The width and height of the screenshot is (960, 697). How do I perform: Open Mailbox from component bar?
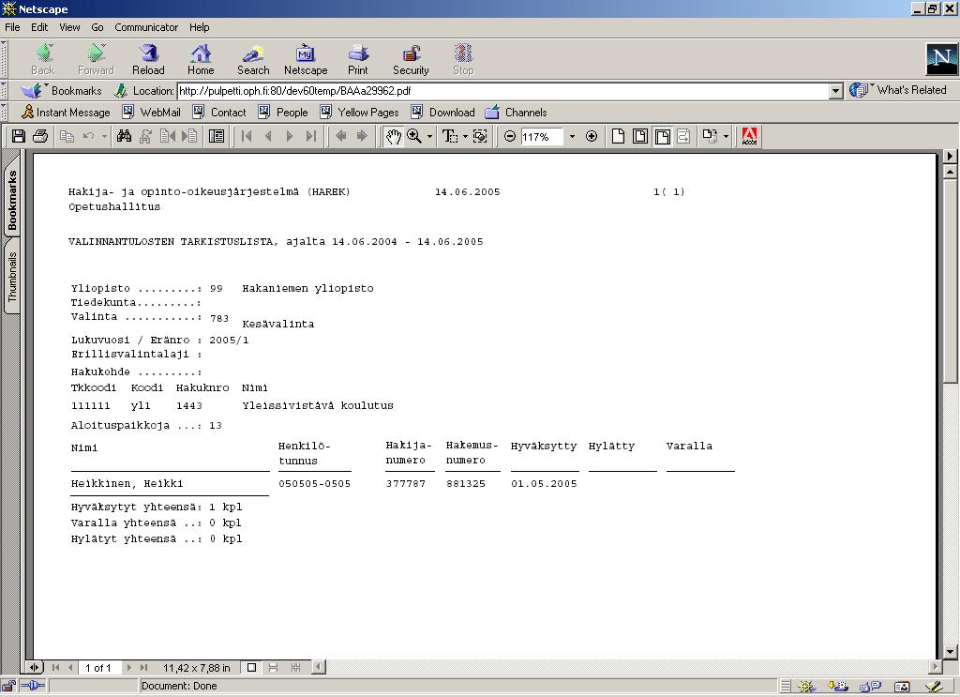pyautogui.click(x=837, y=687)
